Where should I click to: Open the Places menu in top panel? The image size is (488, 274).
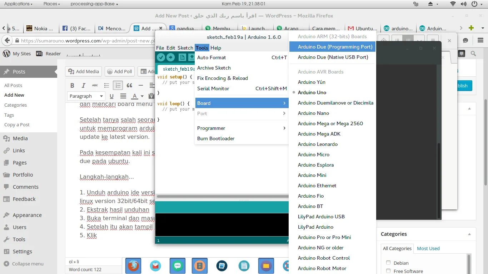coord(52,4)
